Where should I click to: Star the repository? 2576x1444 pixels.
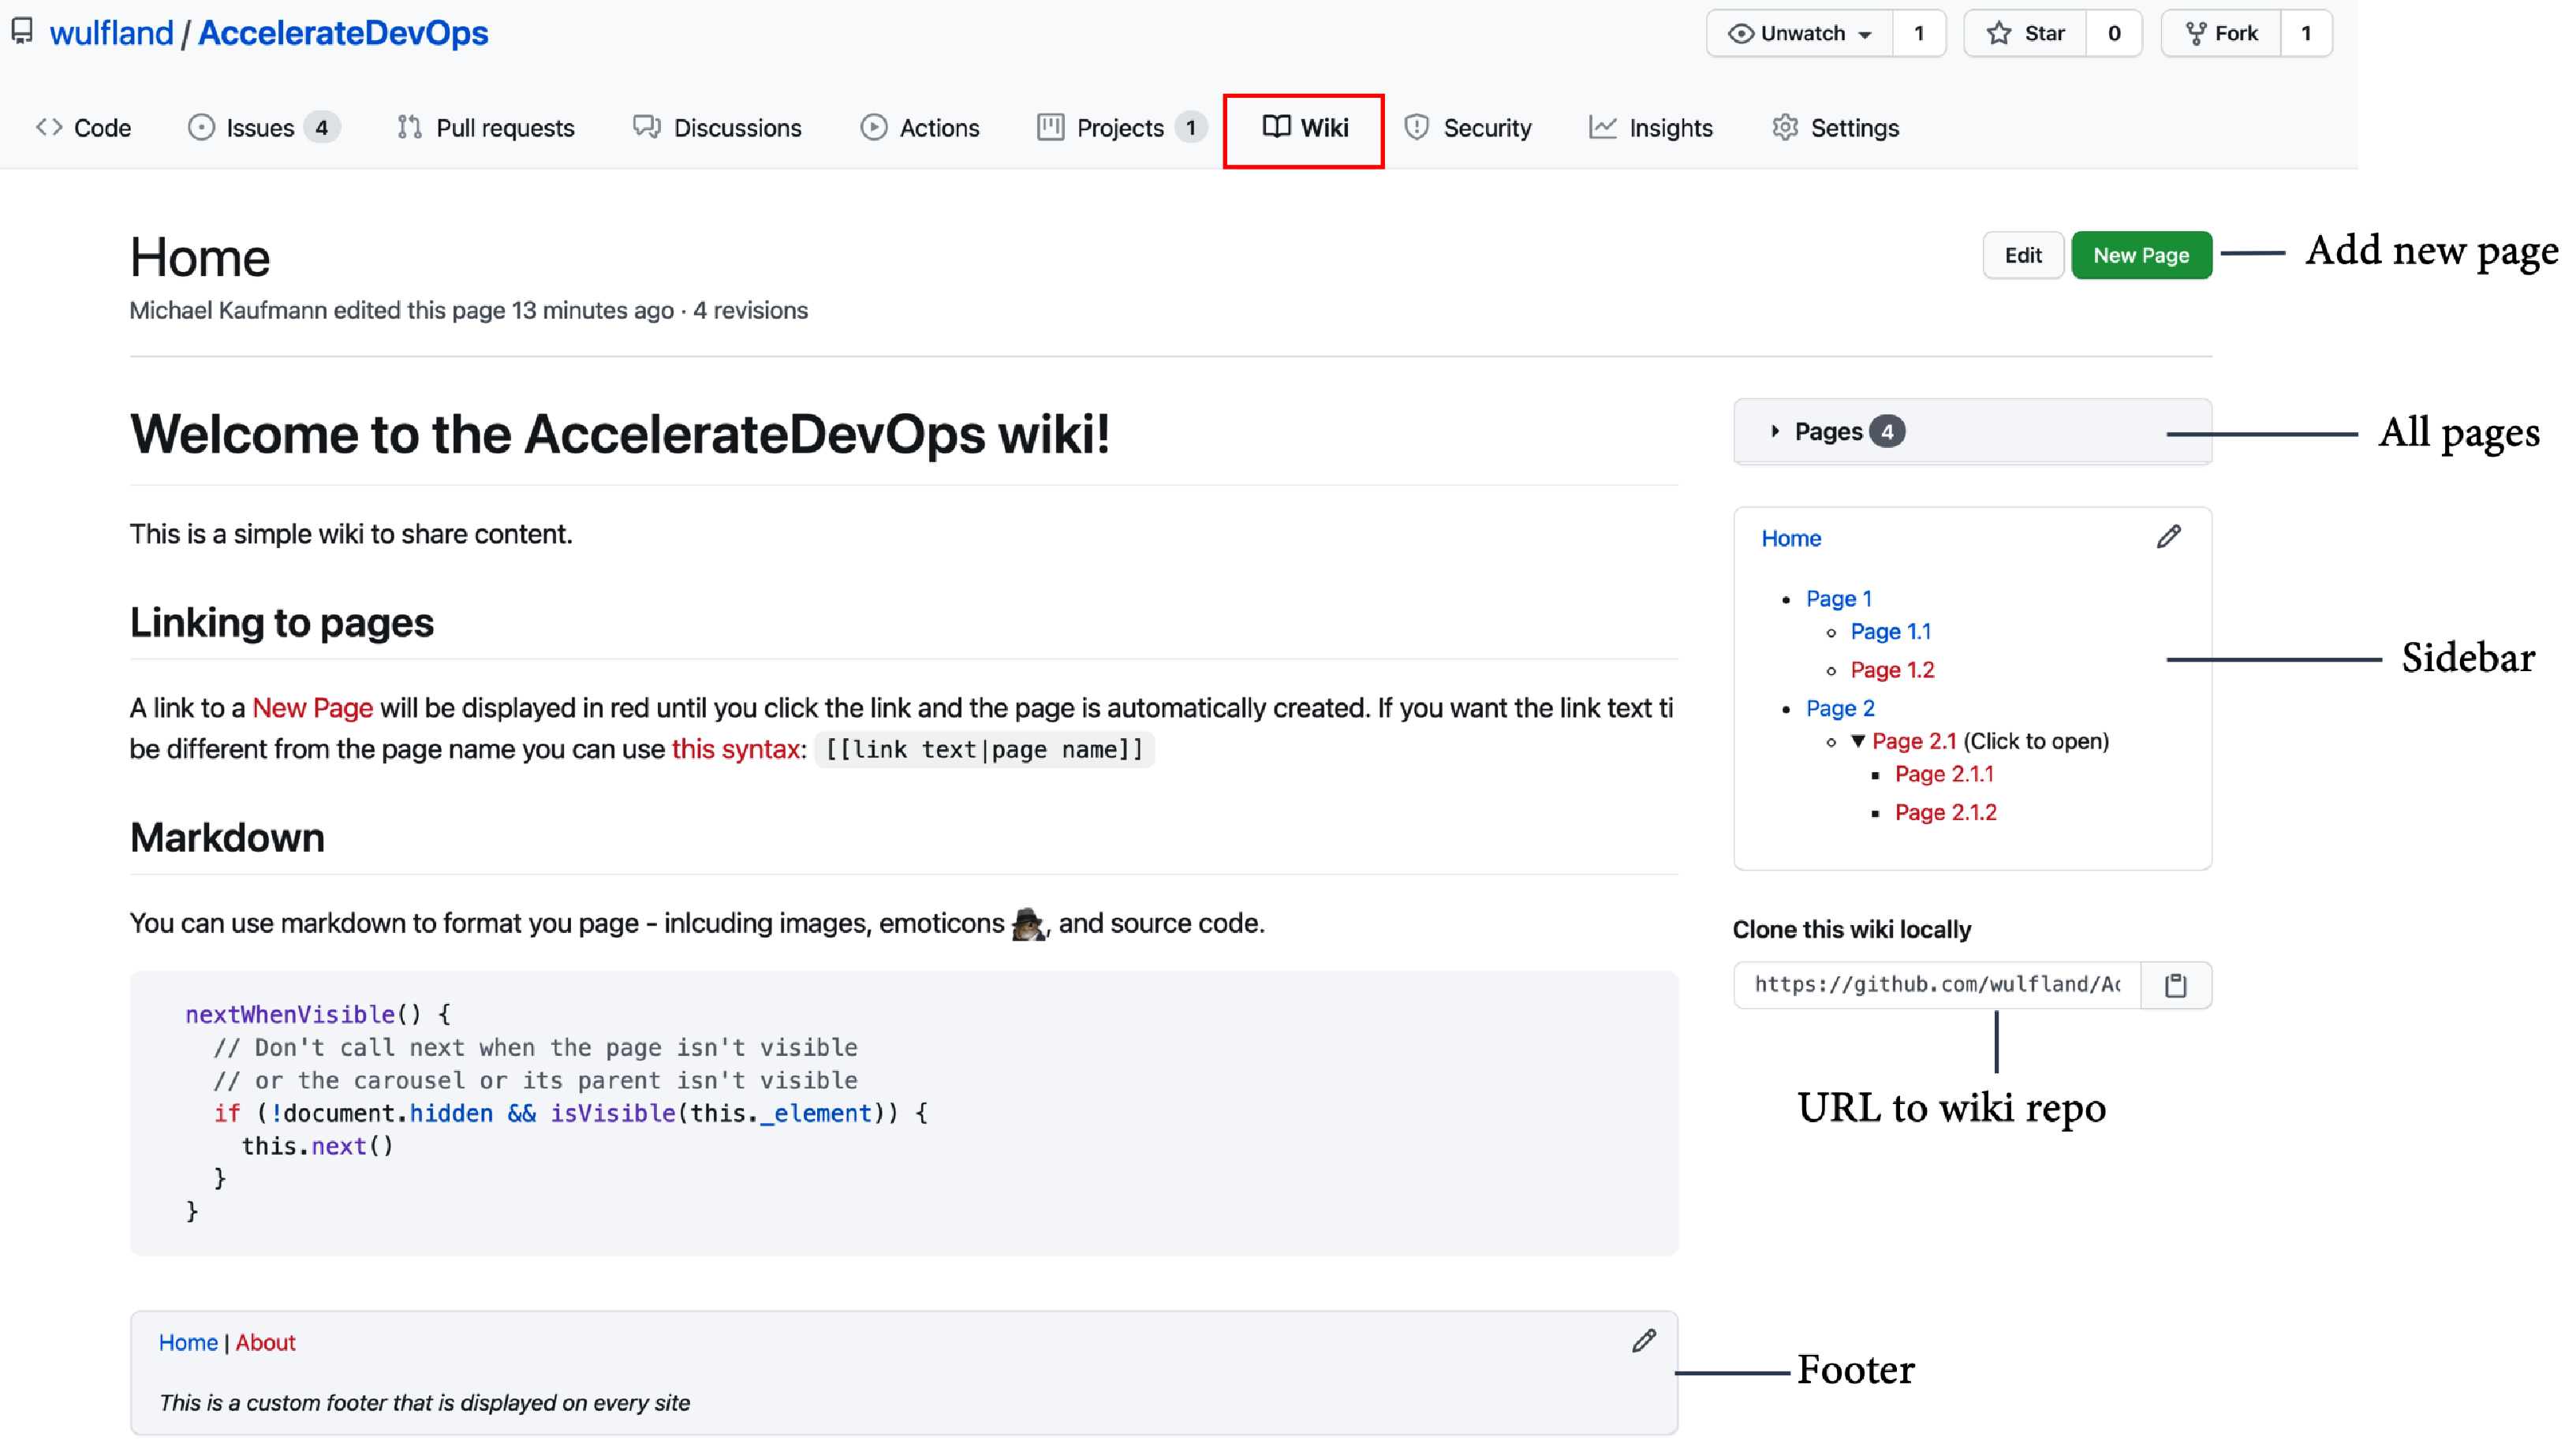pos(2026,34)
